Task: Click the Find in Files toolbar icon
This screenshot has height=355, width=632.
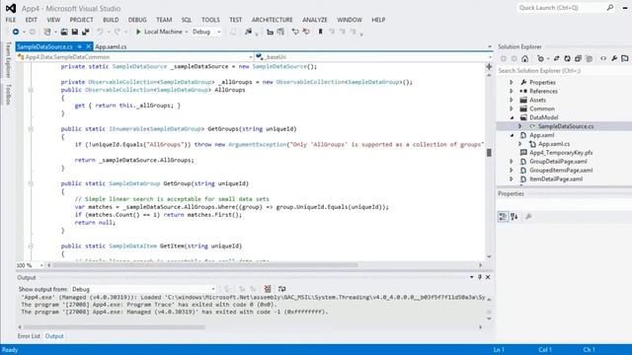Action: [x=248, y=32]
